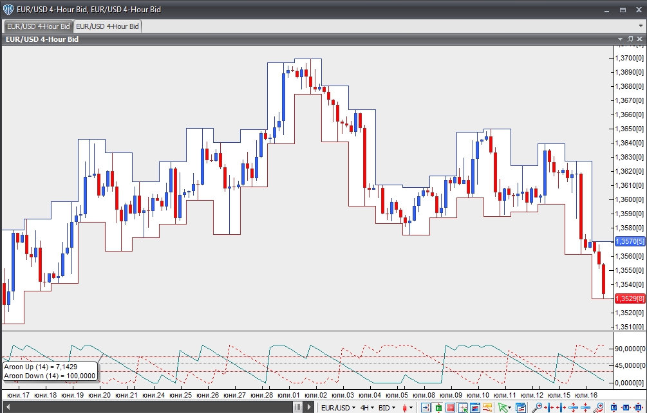Click the last magnifier icon in toolbar
The image size is (647, 413).
[x=598, y=407]
